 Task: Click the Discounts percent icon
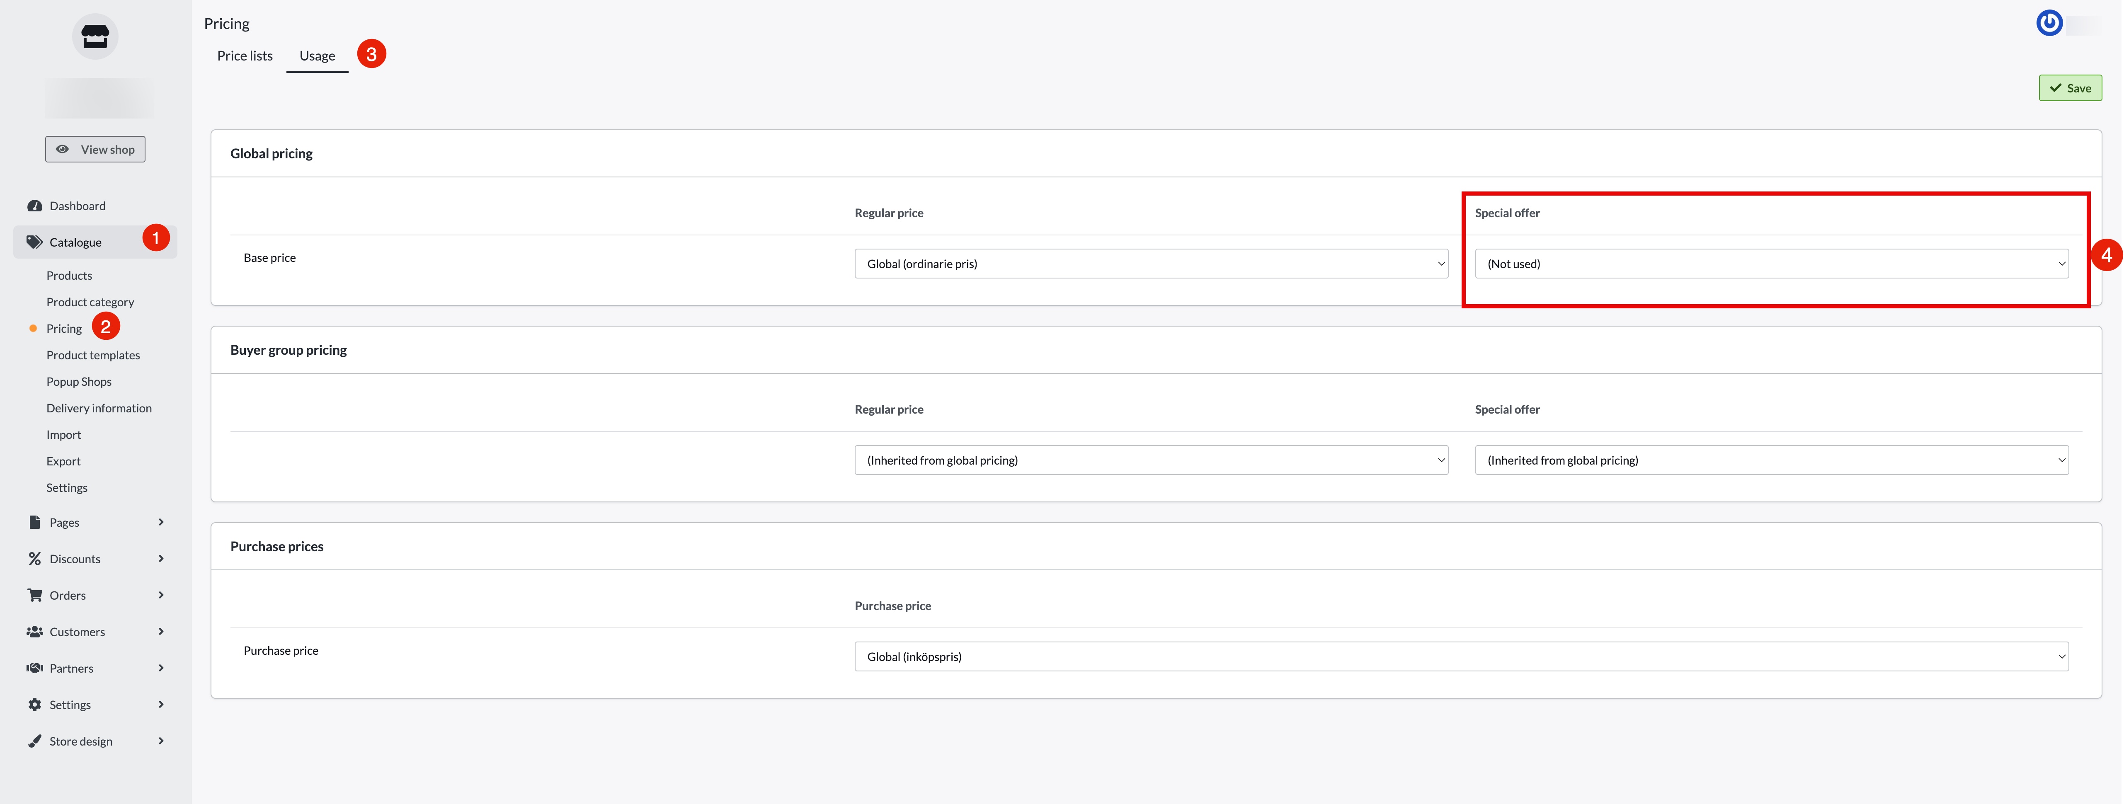tap(35, 559)
